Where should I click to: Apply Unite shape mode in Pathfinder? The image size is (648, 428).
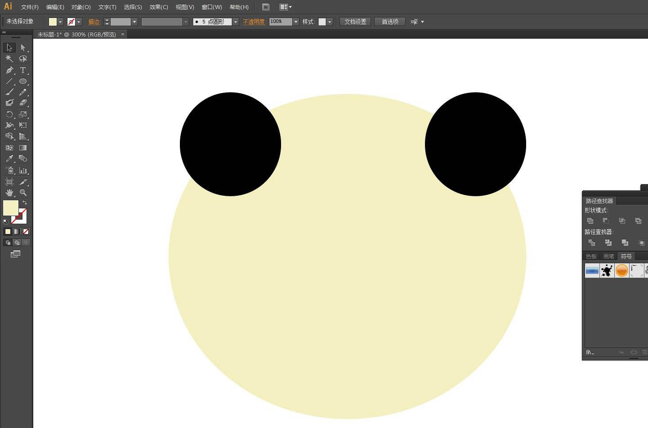590,221
